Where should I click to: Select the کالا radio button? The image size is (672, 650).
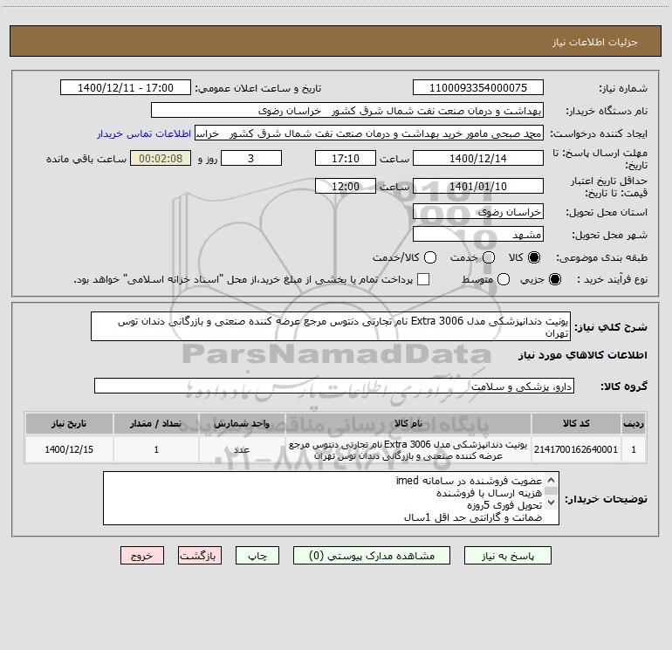pos(534,257)
